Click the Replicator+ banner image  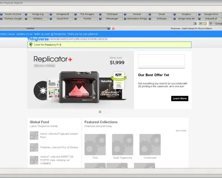[x=81, y=80]
